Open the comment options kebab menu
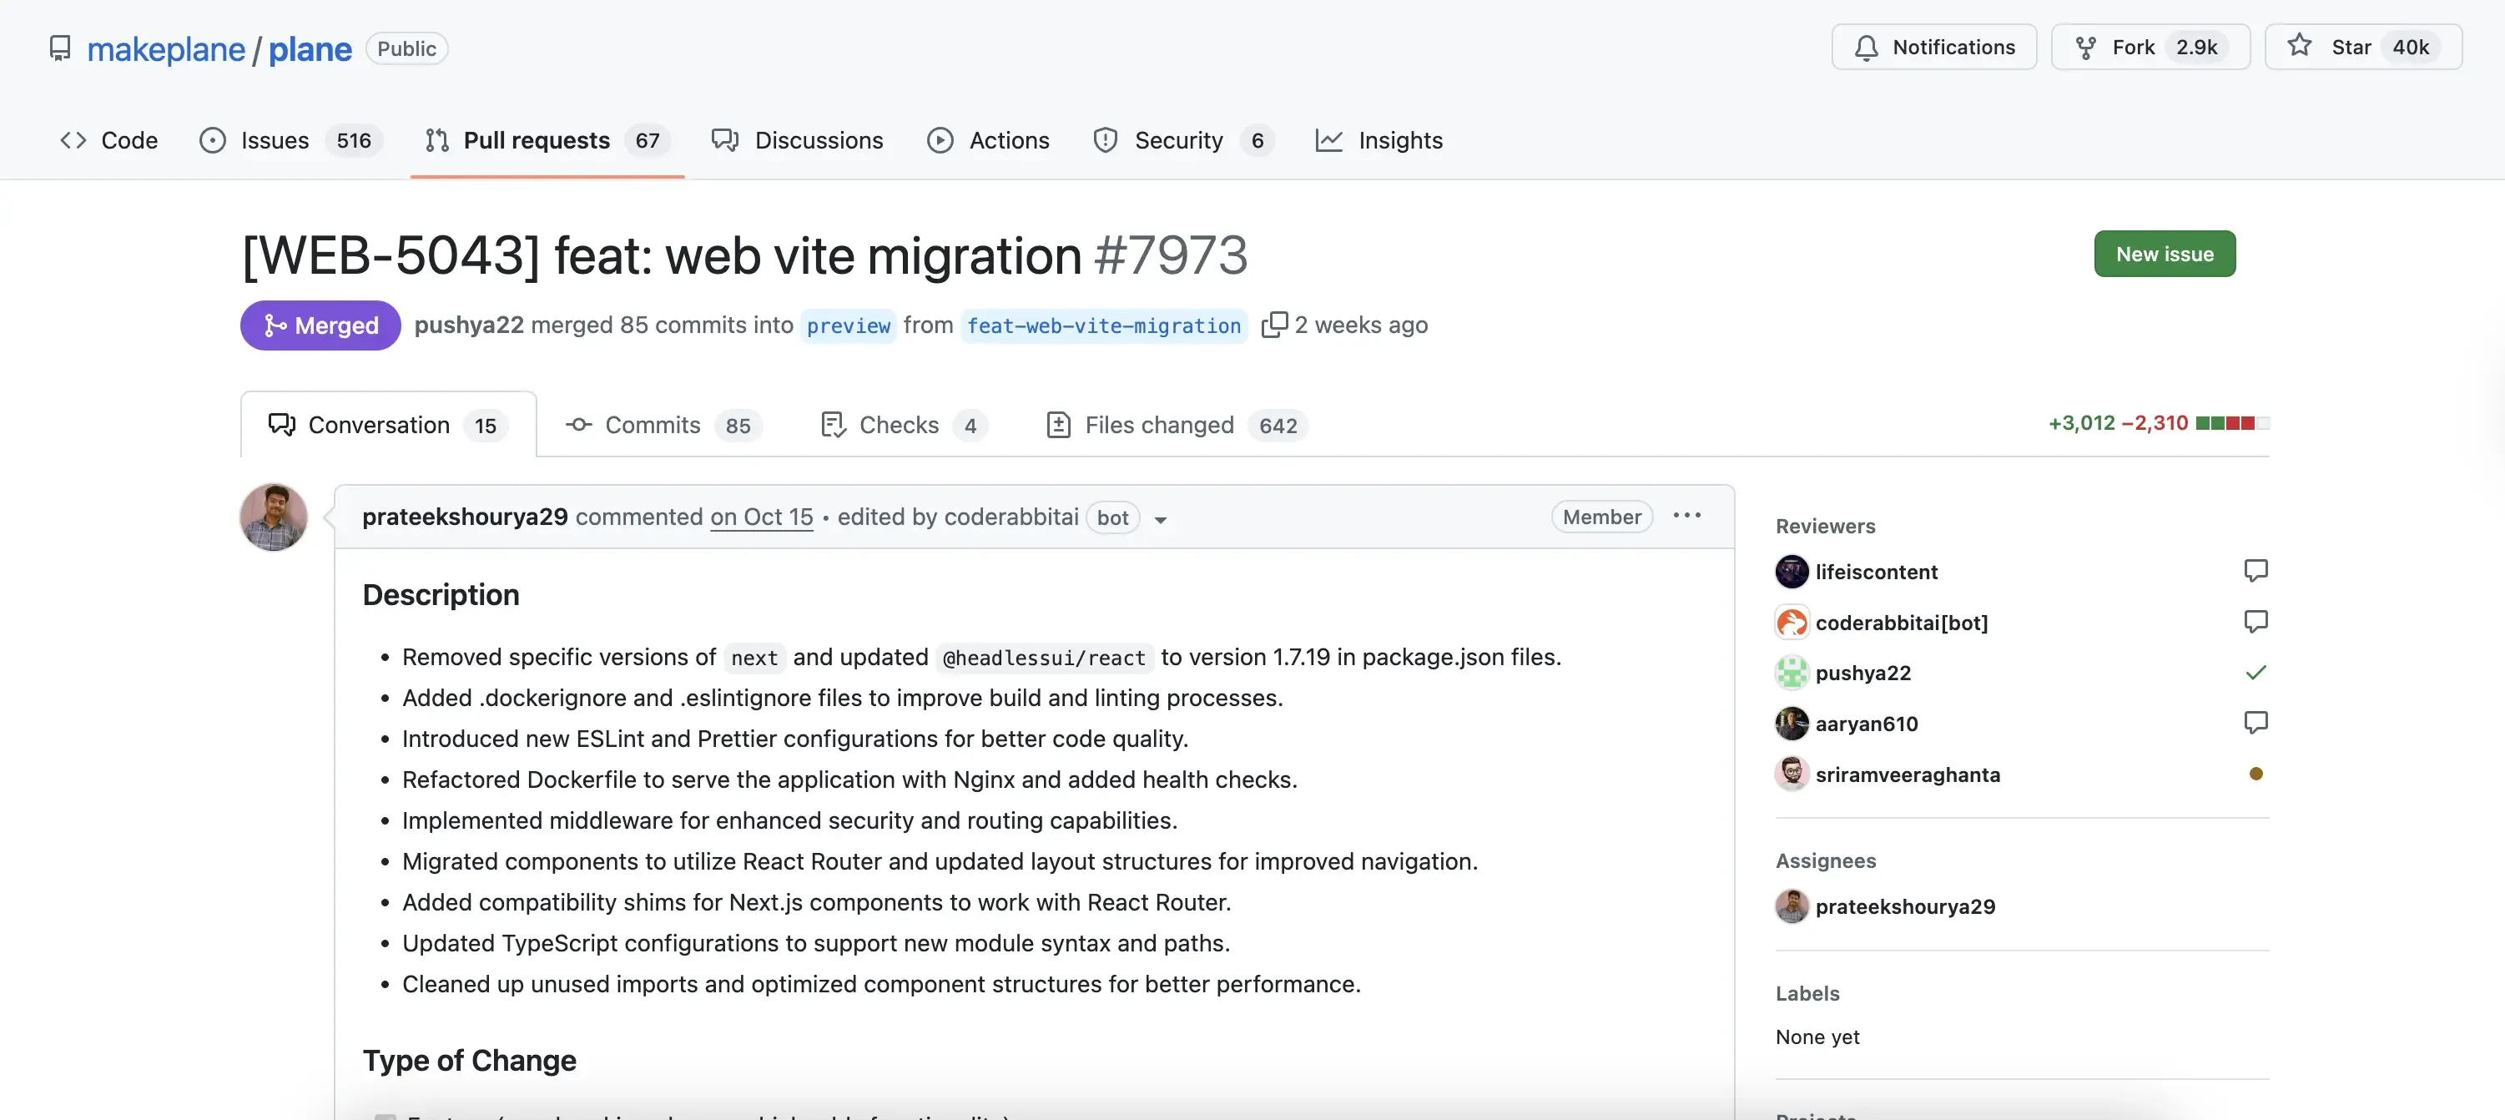The width and height of the screenshot is (2505, 1120). [x=1686, y=517]
